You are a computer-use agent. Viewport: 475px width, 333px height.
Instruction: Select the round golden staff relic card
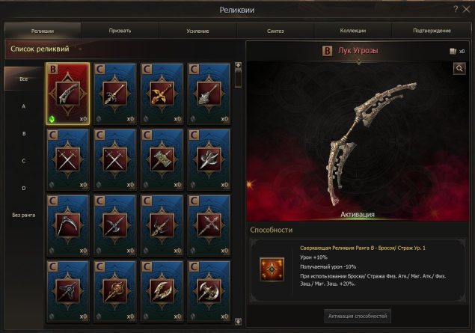(114, 291)
